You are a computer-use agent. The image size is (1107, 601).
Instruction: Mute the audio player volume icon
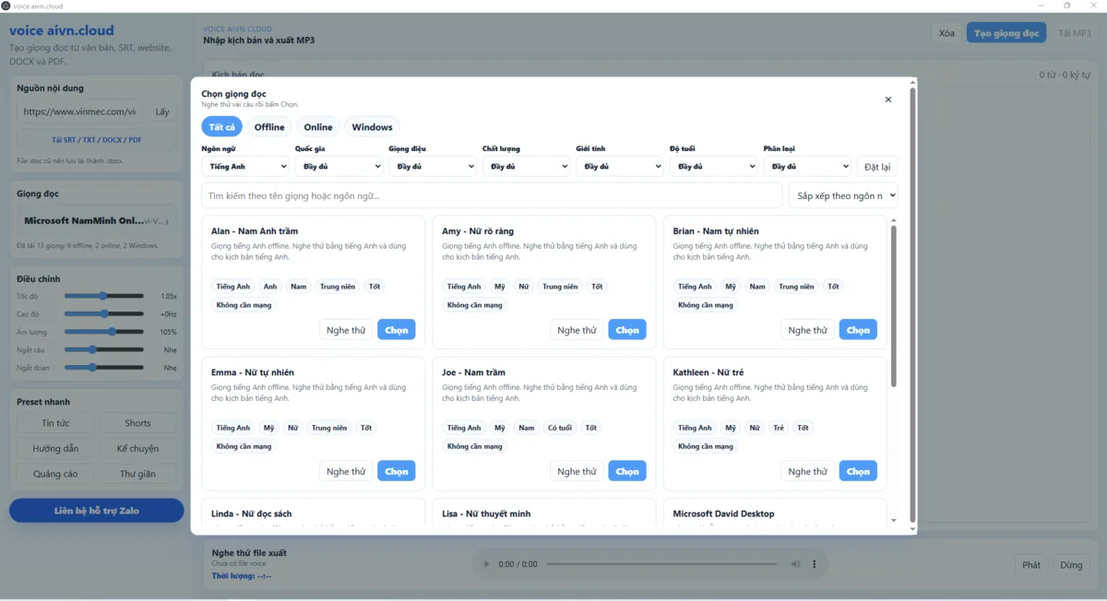point(795,564)
